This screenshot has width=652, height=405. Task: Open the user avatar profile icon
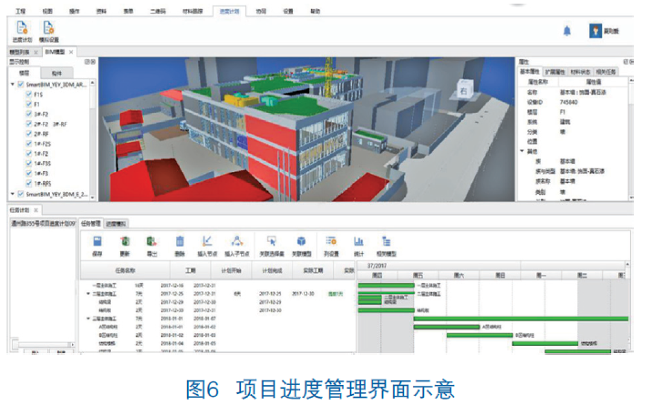click(x=595, y=31)
